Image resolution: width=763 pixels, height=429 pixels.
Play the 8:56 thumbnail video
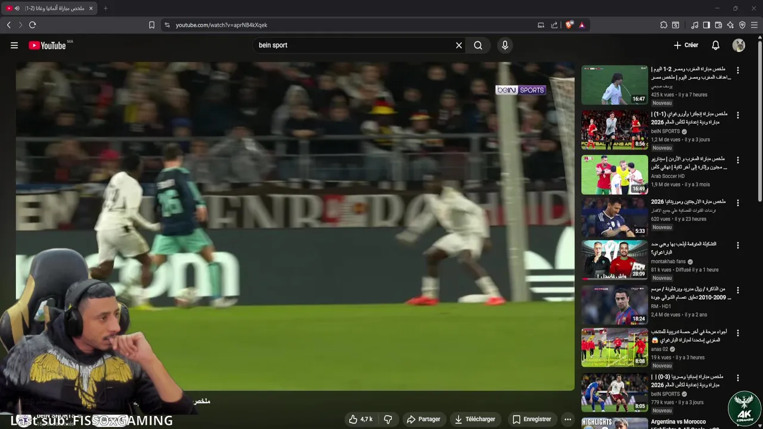[x=615, y=129]
